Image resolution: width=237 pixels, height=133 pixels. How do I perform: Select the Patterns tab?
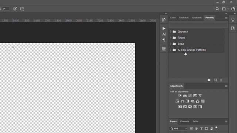pyautogui.click(x=210, y=18)
